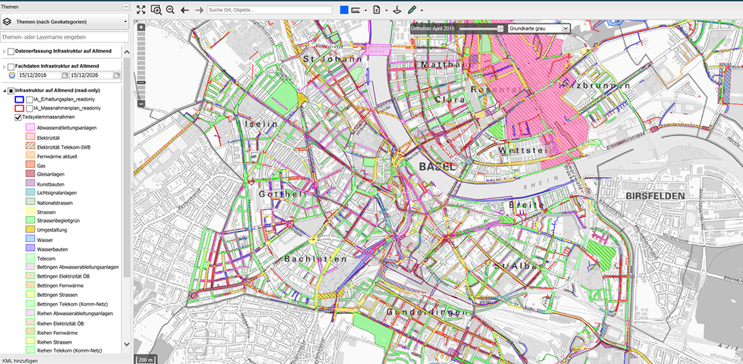Select the green pencil drawing tool
This screenshot has width=743, height=364.
click(x=412, y=10)
